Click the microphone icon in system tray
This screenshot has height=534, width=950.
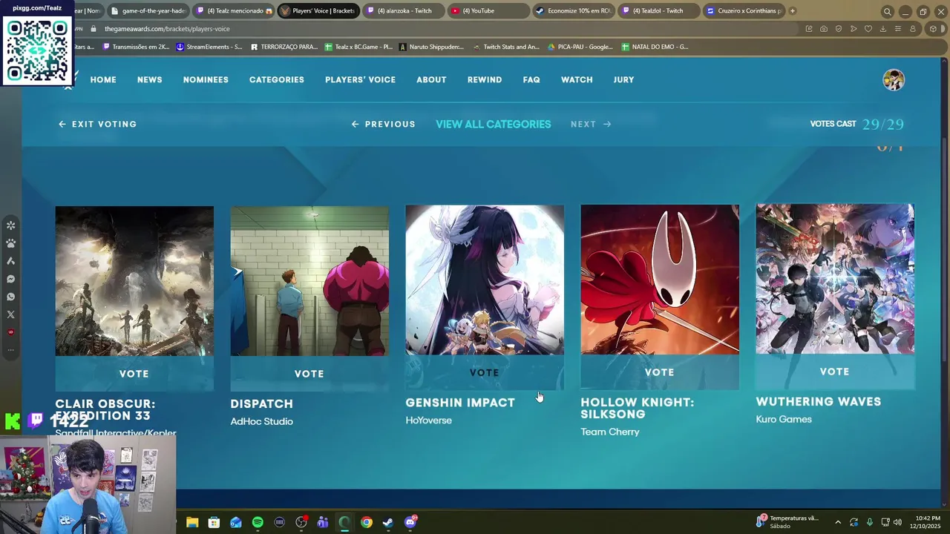pos(869,522)
